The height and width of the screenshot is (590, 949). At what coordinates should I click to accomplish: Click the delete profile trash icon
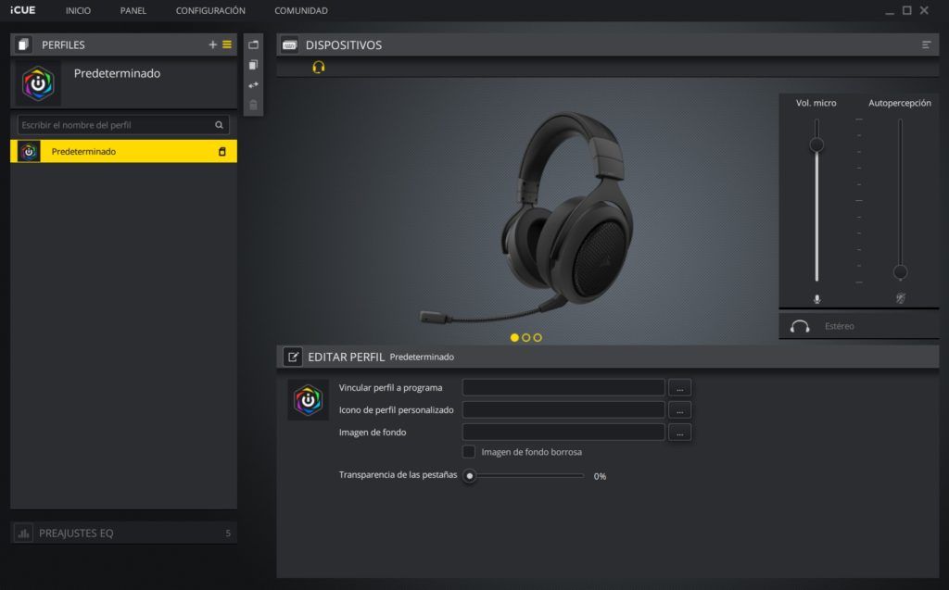254,105
